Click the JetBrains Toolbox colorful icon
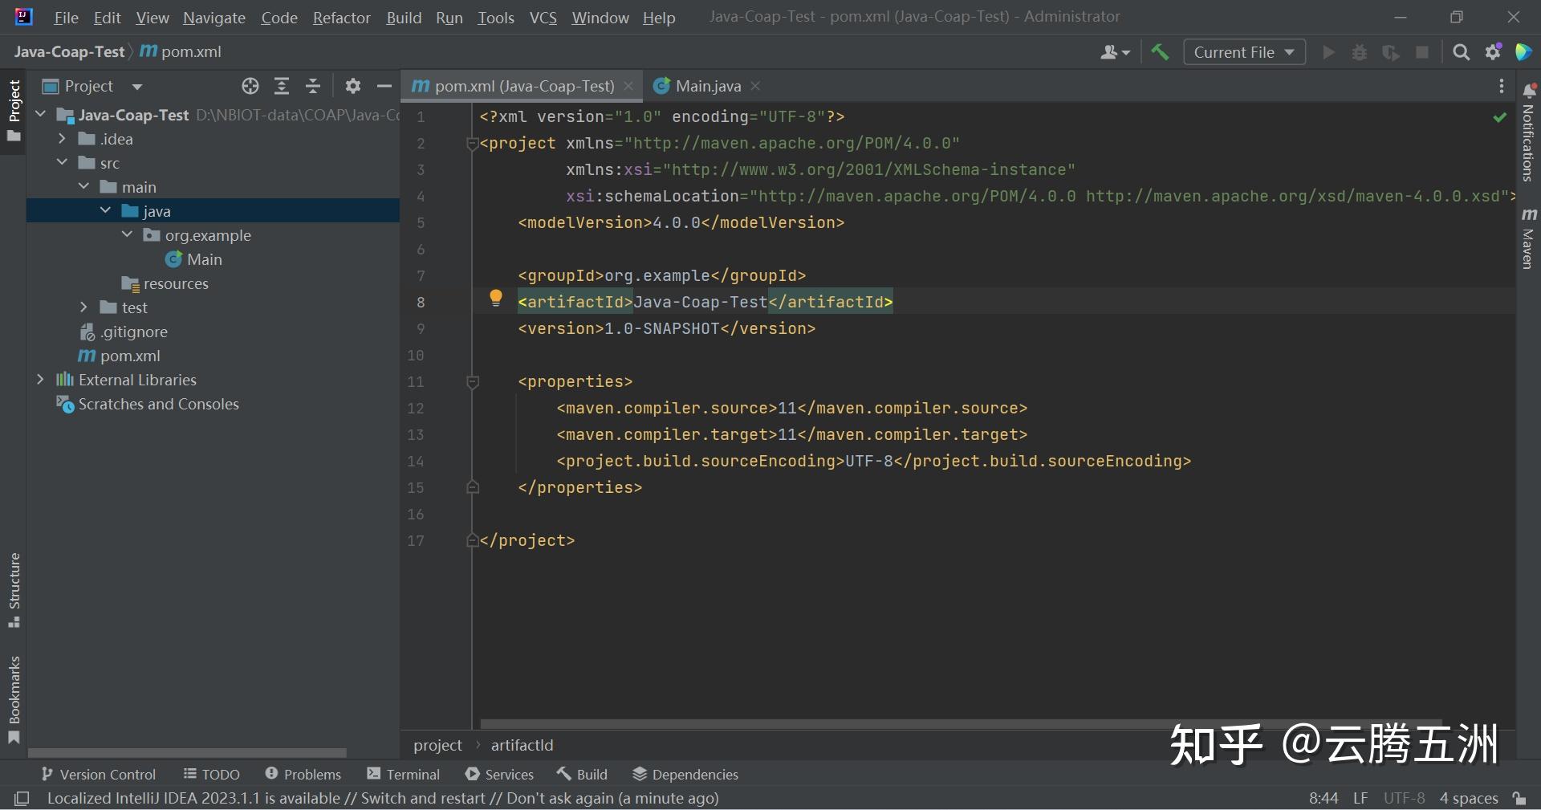 click(1523, 52)
